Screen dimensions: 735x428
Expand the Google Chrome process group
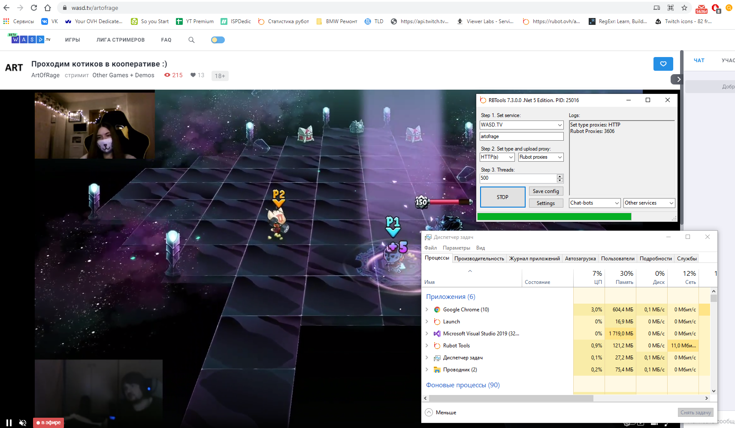[x=427, y=310]
